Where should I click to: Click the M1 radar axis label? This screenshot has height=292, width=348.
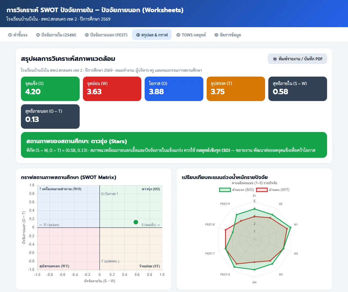pos(296,225)
